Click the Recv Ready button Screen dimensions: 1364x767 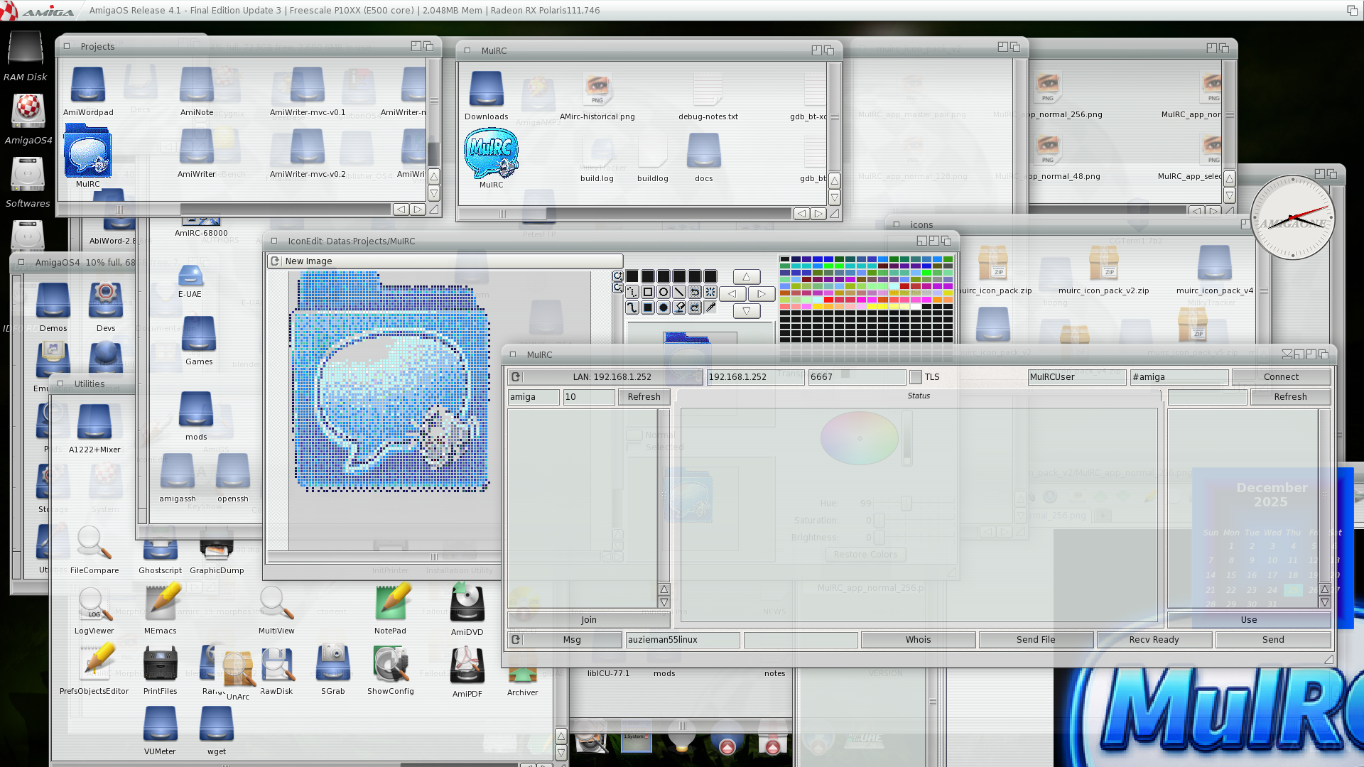[1154, 640]
